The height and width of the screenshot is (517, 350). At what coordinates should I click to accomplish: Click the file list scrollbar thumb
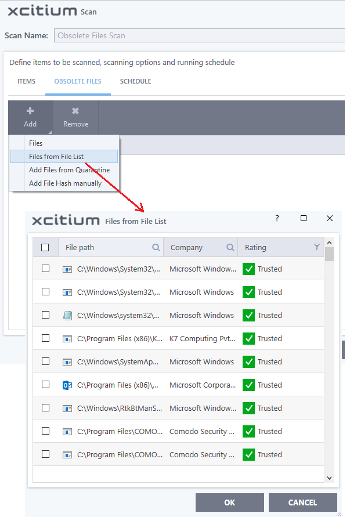pos(329,254)
